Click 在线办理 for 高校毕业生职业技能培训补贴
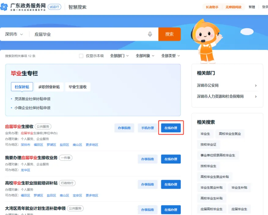This screenshot has width=268, height=215. click(x=171, y=184)
